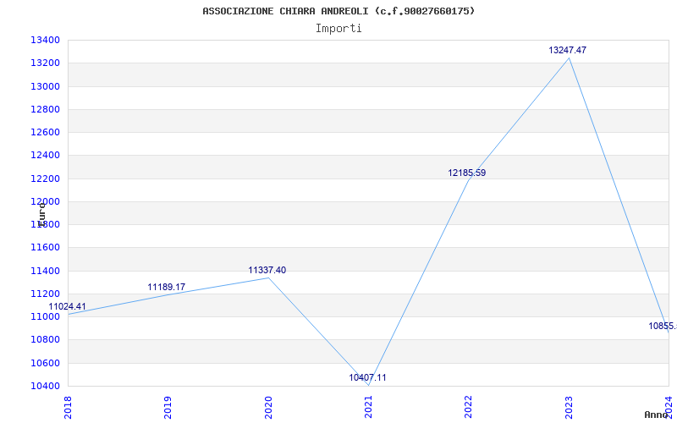The width and height of the screenshot is (677, 423).
Task: Click the y-axis value 10400
Action: [45, 386]
